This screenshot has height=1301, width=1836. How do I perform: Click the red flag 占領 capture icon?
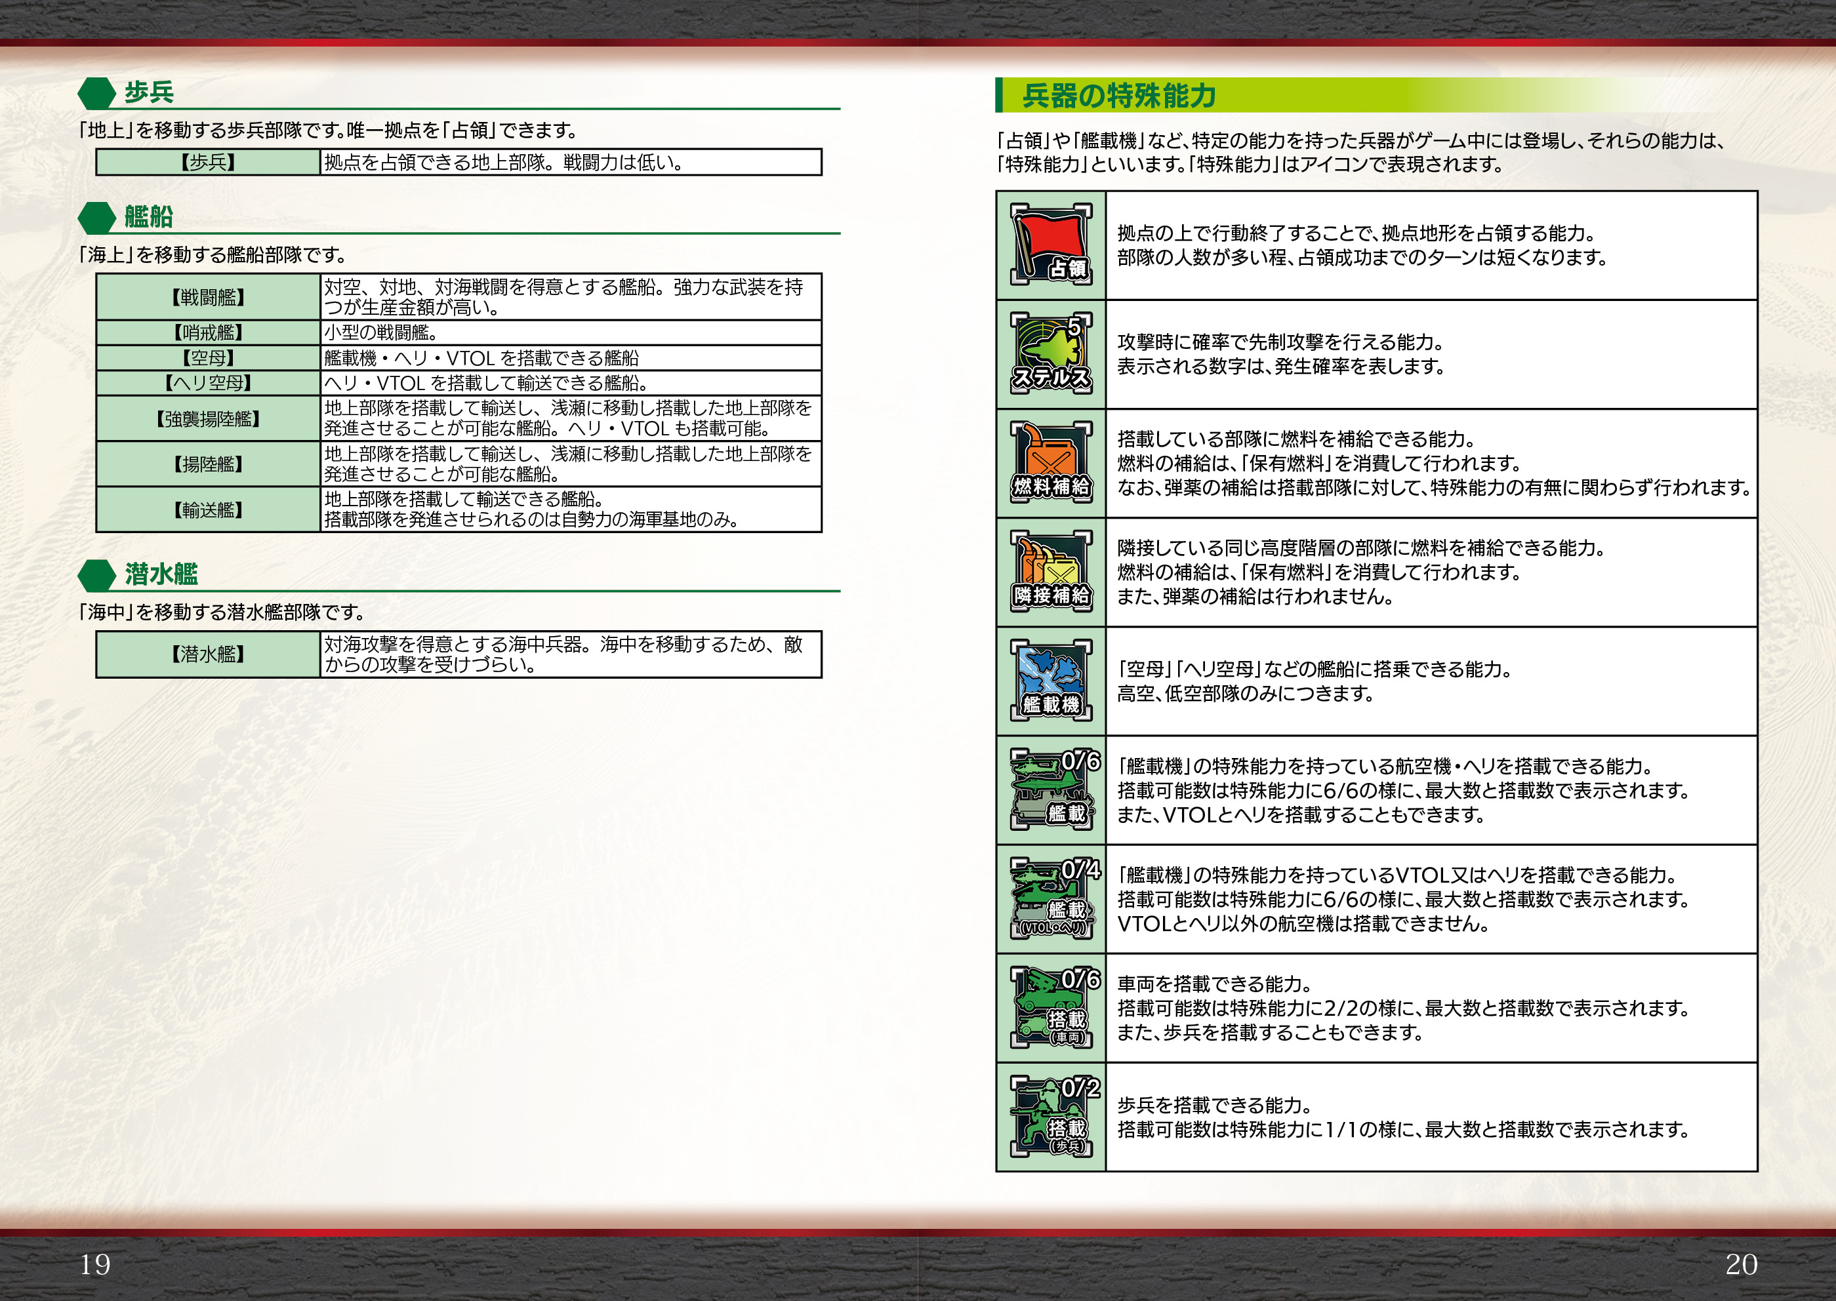[x=1051, y=245]
